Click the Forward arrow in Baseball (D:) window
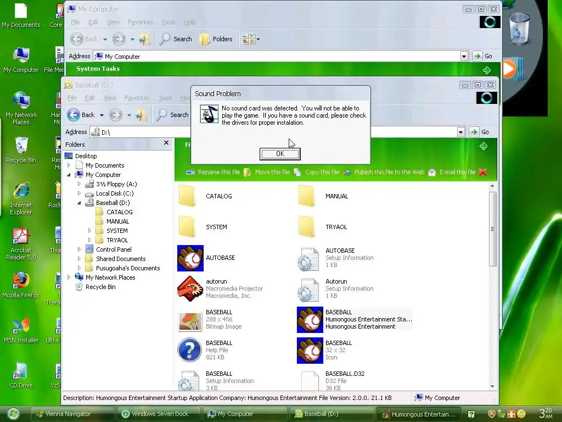The width and height of the screenshot is (562, 422). pos(115,115)
